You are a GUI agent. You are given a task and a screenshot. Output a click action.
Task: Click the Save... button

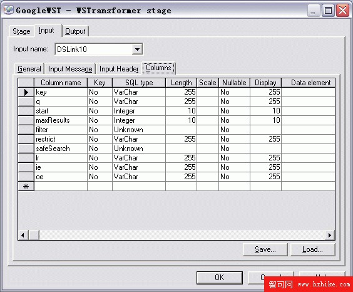click(x=265, y=249)
